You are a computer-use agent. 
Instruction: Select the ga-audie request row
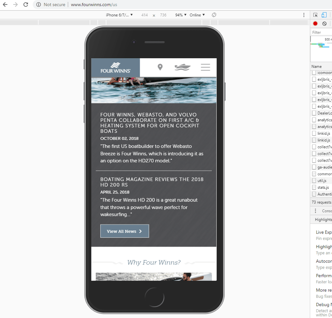321,167
